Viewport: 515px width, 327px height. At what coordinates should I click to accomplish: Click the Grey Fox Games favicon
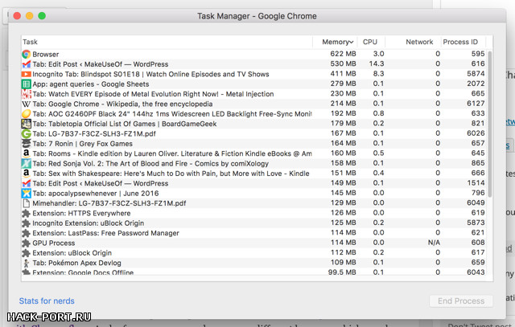27,143
